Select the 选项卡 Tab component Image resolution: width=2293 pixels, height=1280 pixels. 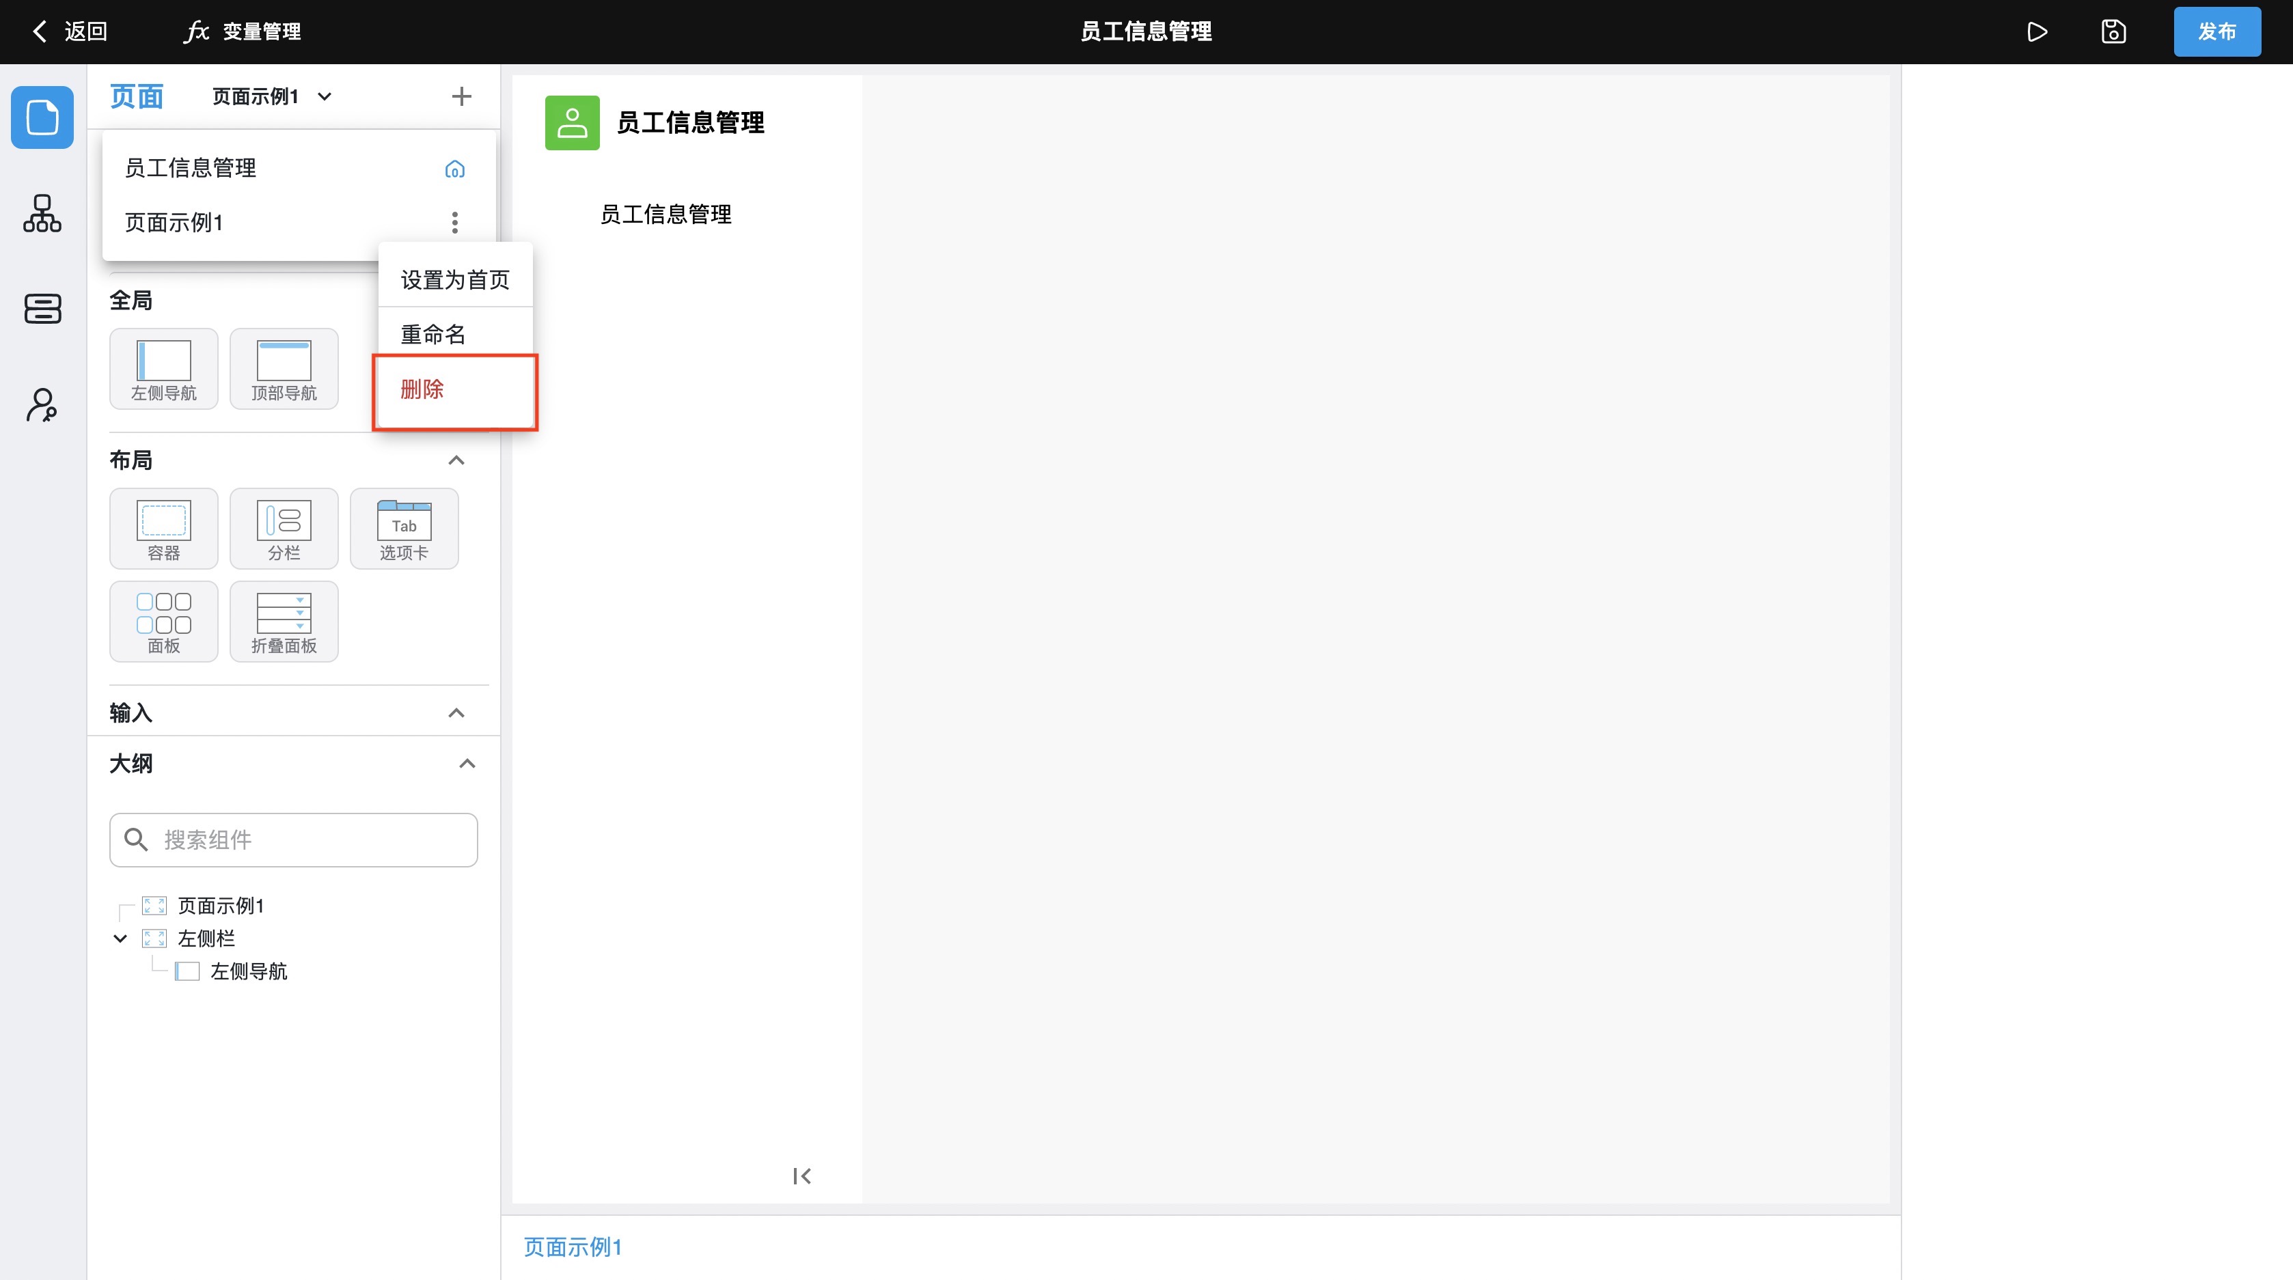(x=404, y=529)
